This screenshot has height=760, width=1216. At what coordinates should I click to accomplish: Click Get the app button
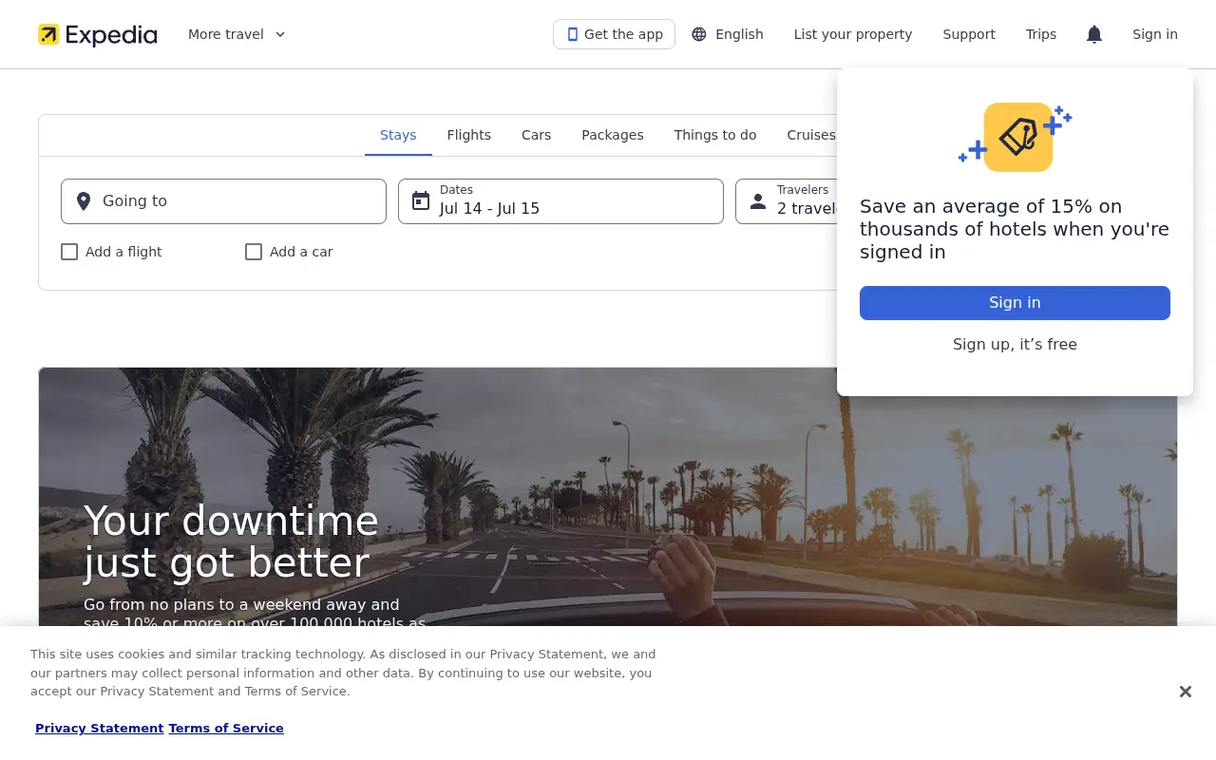coord(614,34)
